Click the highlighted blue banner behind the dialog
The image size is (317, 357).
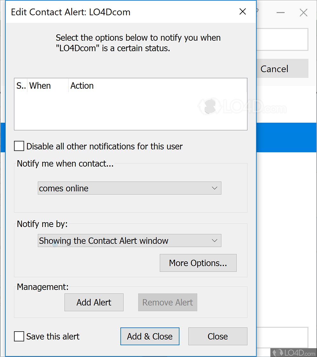tap(286, 137)
